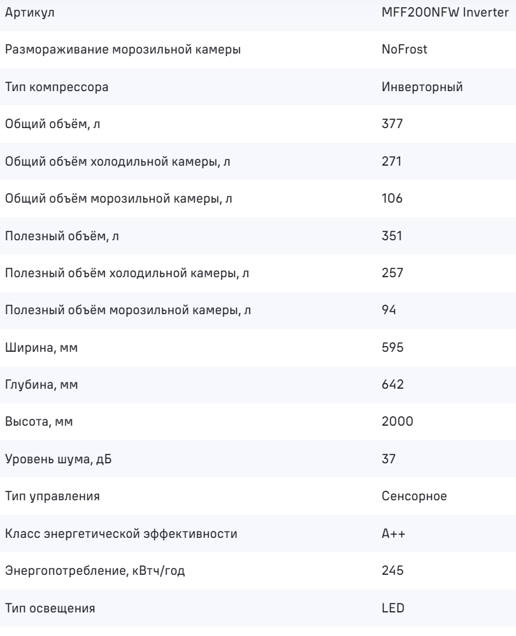Click the Полезный объём, л label

[62, 236]
